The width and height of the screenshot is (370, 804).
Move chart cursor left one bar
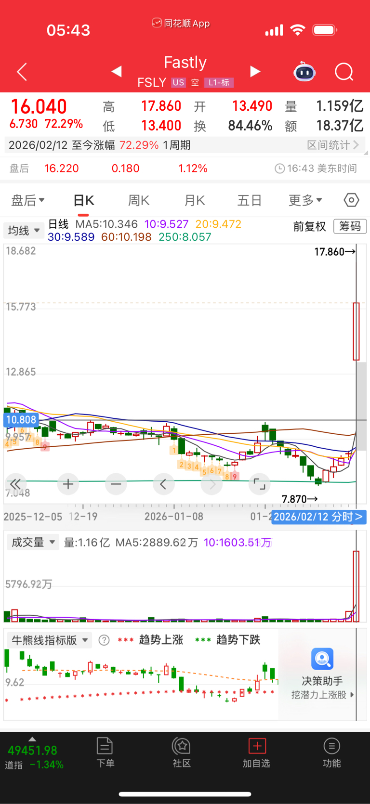(x=163, y=484)
